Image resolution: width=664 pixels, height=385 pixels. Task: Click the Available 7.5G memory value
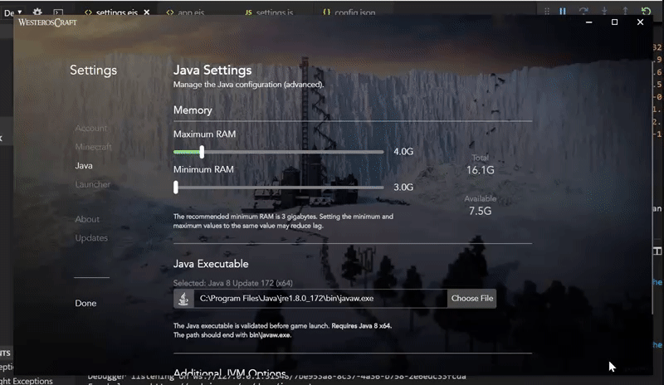[x=481, y=211]
